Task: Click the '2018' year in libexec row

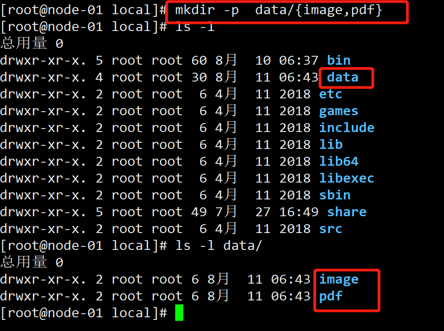Action: pyautogui.click(x=295, y=178)
